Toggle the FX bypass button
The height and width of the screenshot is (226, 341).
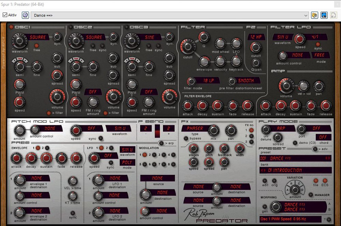pos(186,138)
